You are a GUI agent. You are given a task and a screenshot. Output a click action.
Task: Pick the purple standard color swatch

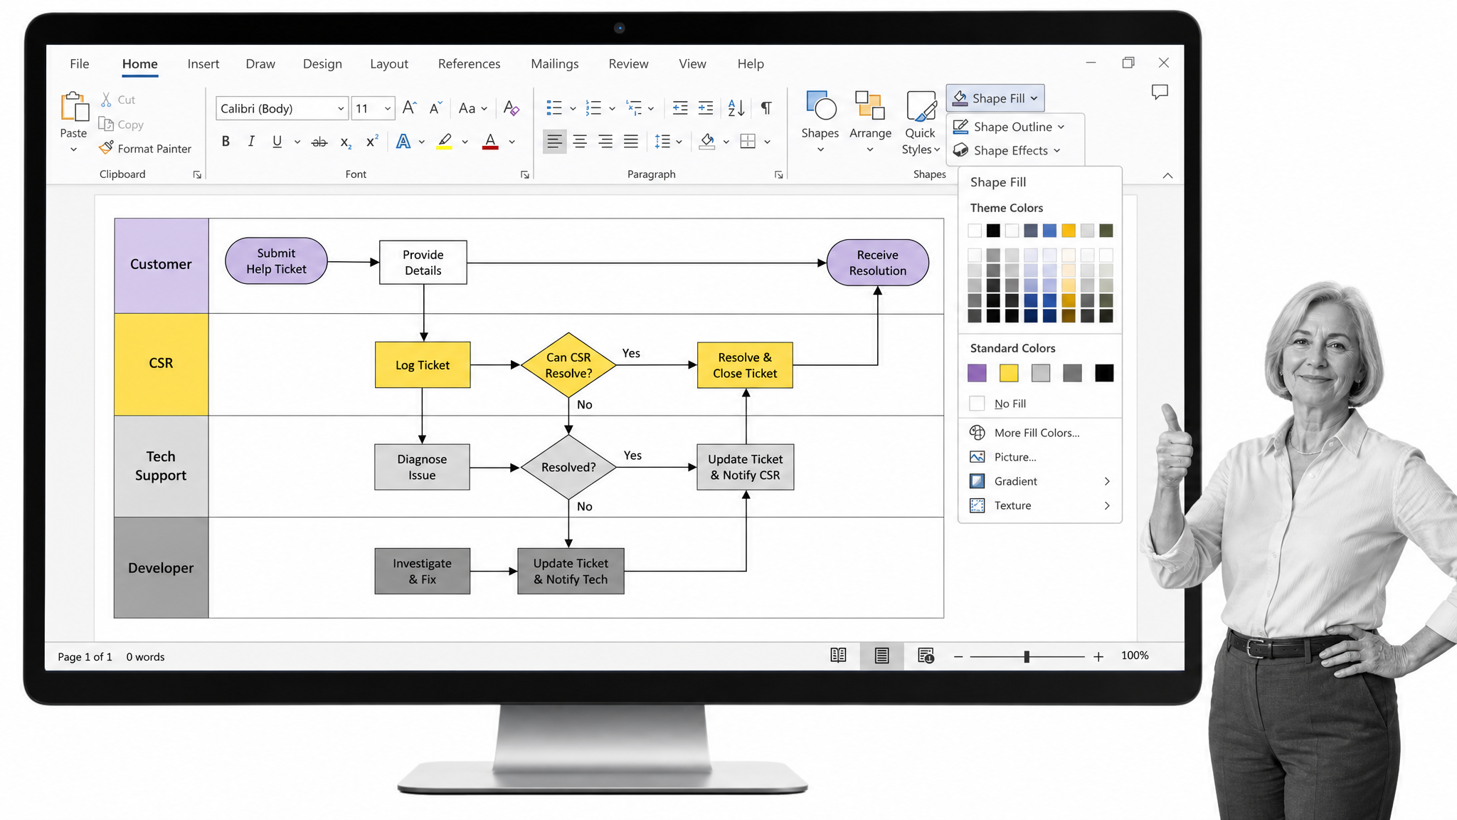977,373
